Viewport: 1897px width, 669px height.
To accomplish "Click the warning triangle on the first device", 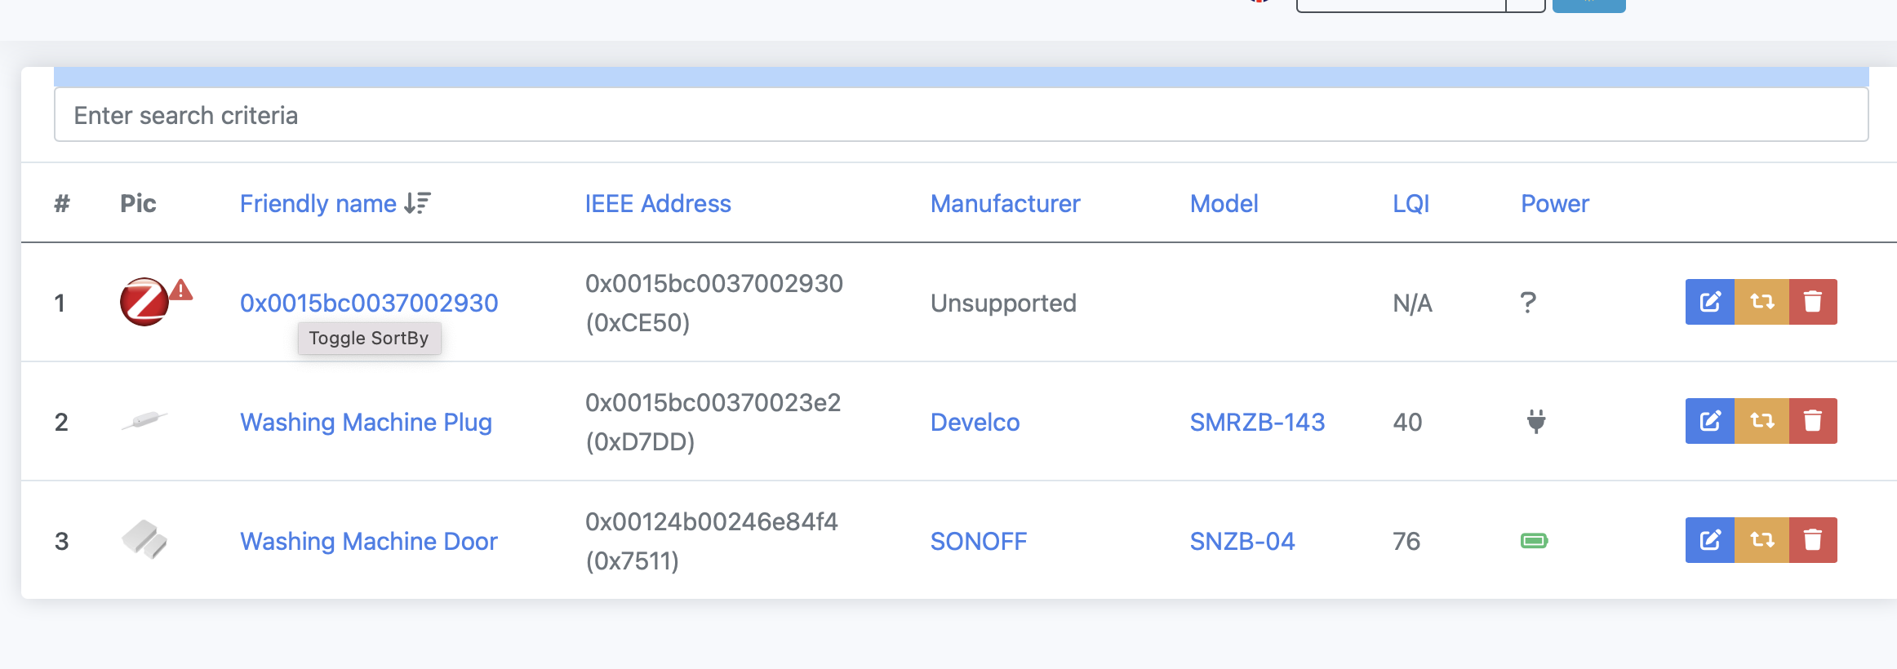I will click(180, 287).
